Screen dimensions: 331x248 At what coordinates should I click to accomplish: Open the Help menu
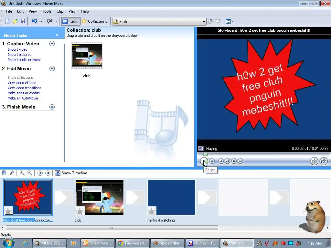coord(85,11)
